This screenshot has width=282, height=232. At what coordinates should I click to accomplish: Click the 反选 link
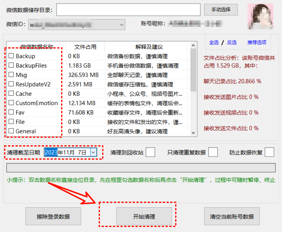click(x=232, y=42)
